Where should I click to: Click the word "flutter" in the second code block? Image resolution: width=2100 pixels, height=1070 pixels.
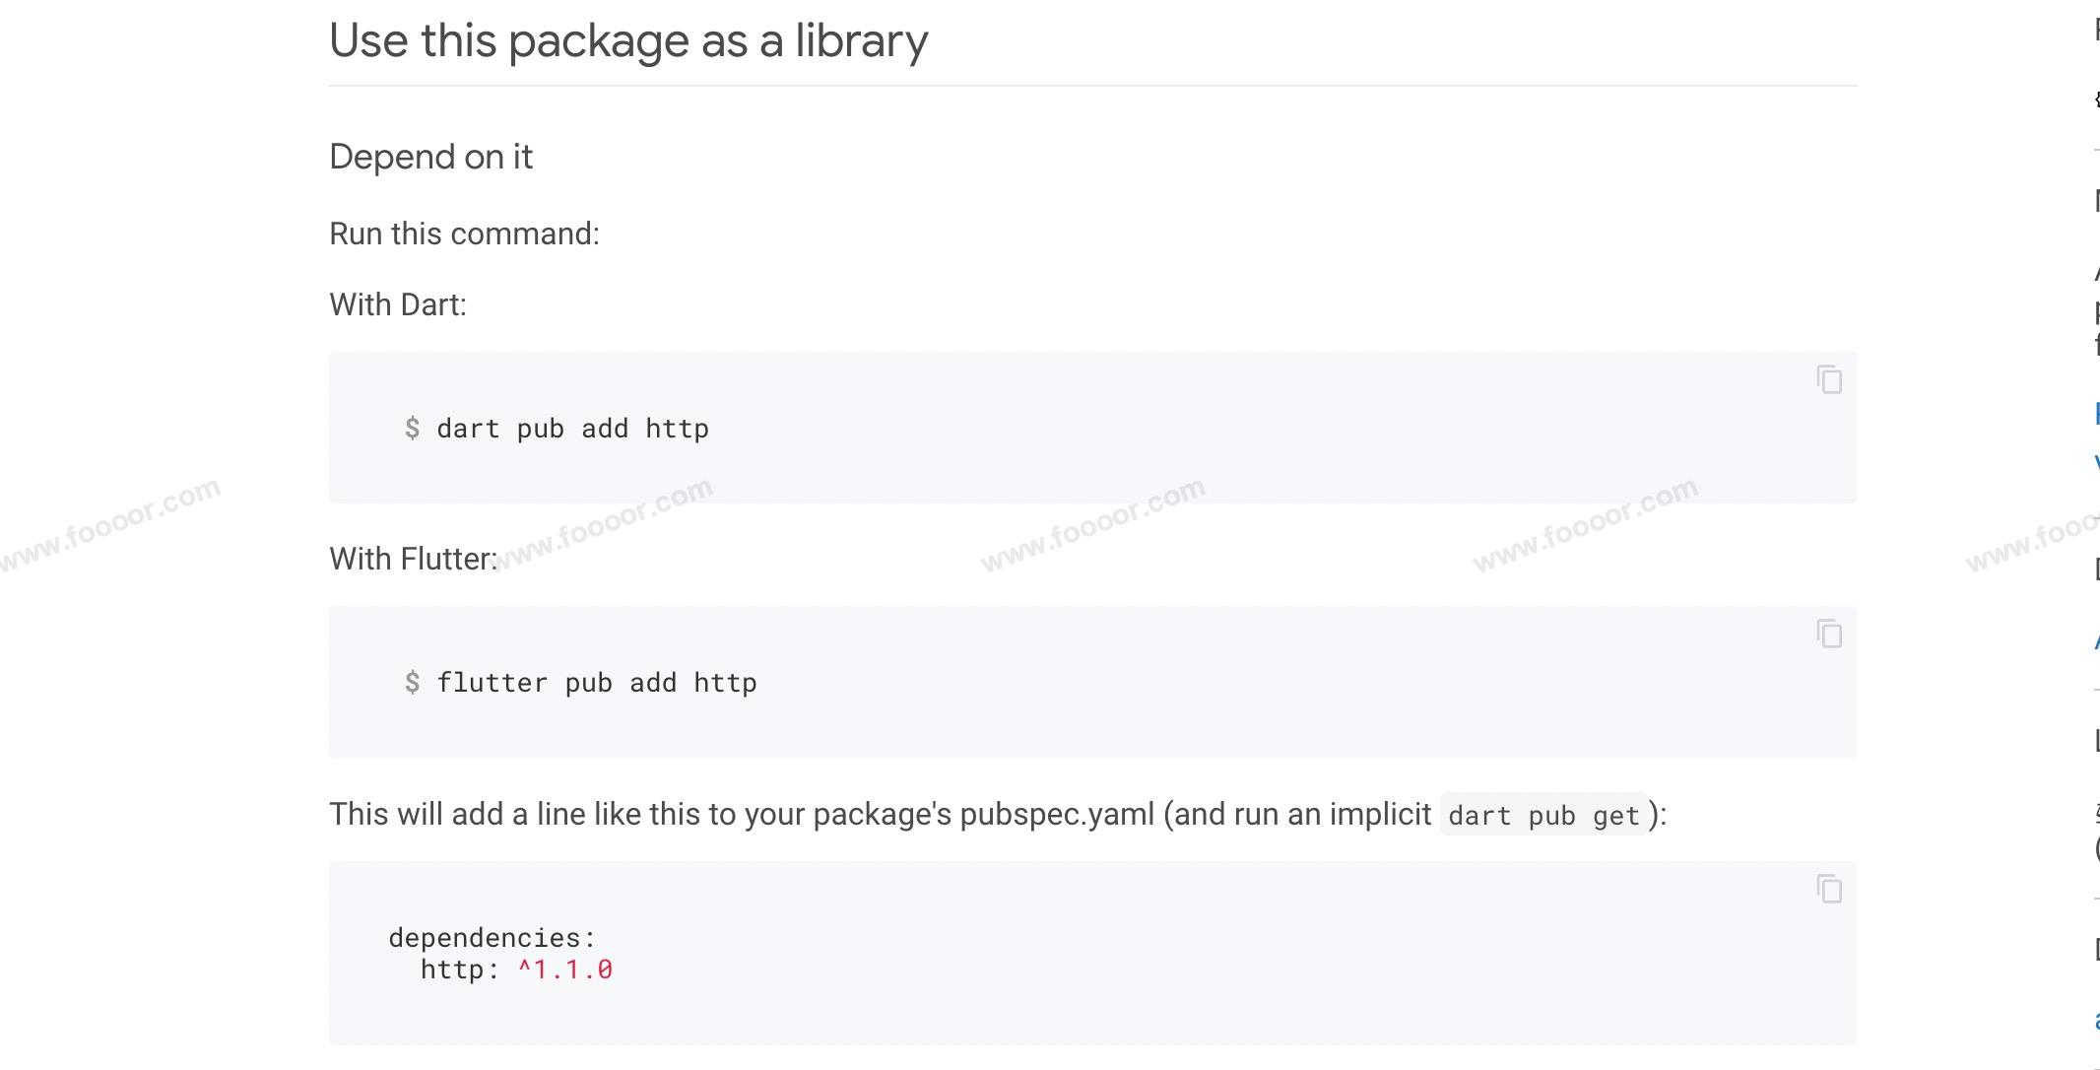coord(492,683)
